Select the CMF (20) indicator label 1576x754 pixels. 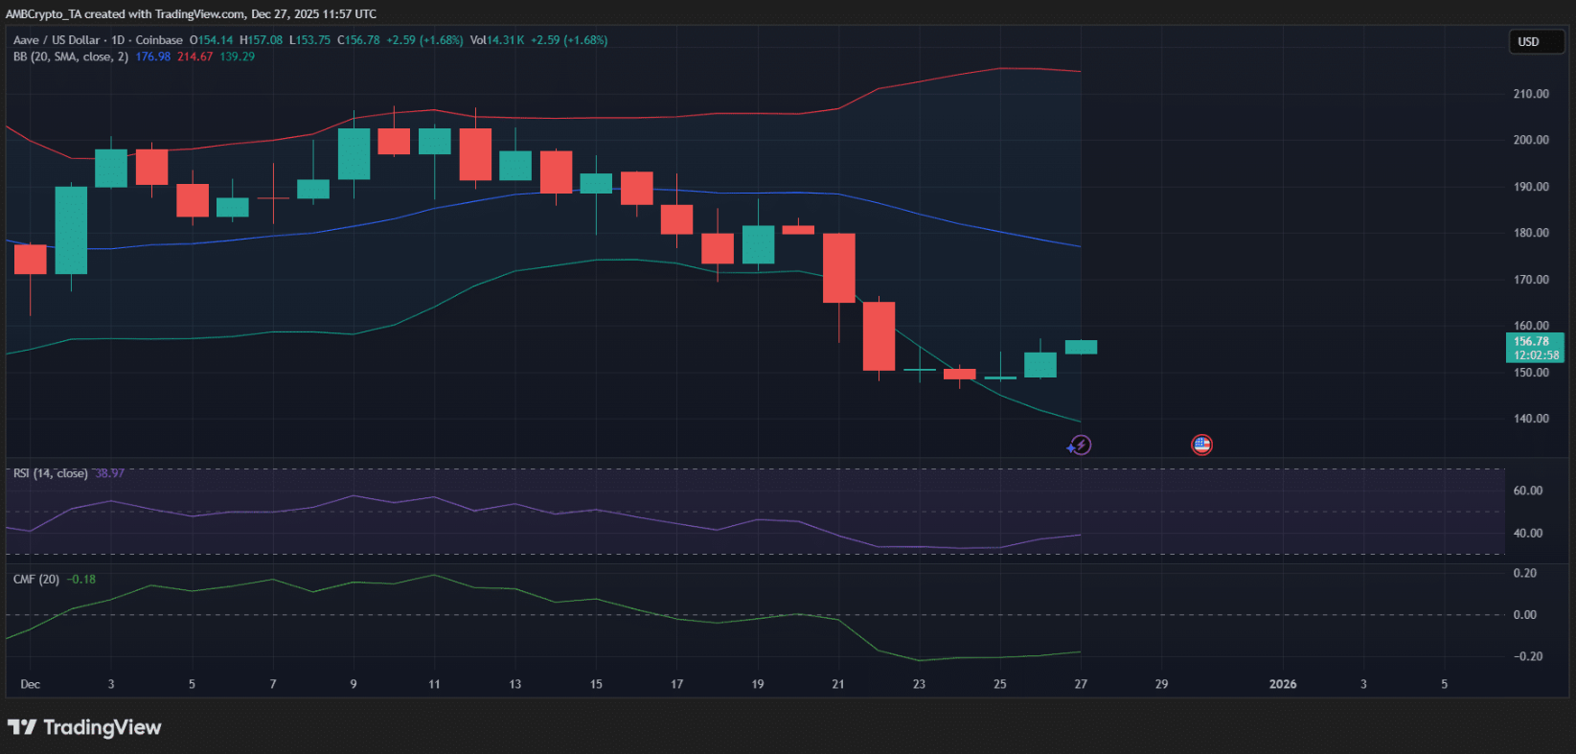(36, 579)
